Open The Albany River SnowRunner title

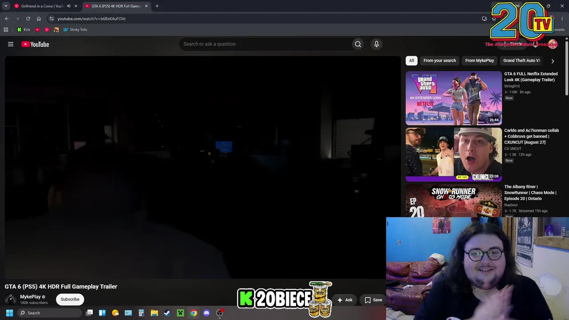pos(530,192)
